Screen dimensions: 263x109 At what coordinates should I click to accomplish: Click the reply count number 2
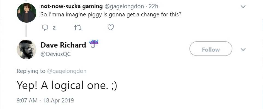[54, 28]
